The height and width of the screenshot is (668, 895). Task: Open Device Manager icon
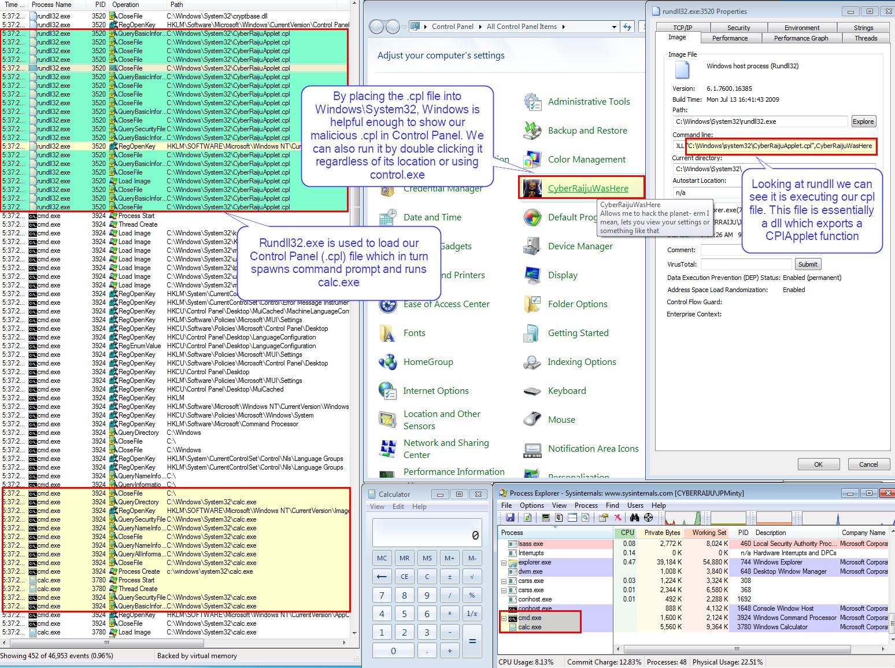pyautogui.click(x=532, y=246)
